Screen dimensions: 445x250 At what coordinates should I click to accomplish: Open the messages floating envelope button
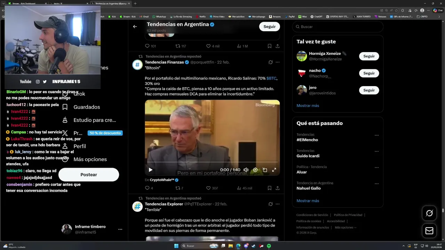click(429, 231)
